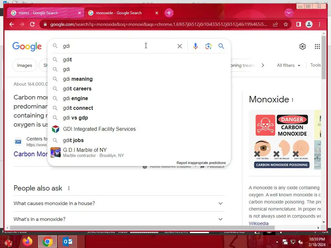Open the Wikipedia link in knowledge panel
Image resolution: width=331 pixels, height=248 pixels.
pos(259,223)
